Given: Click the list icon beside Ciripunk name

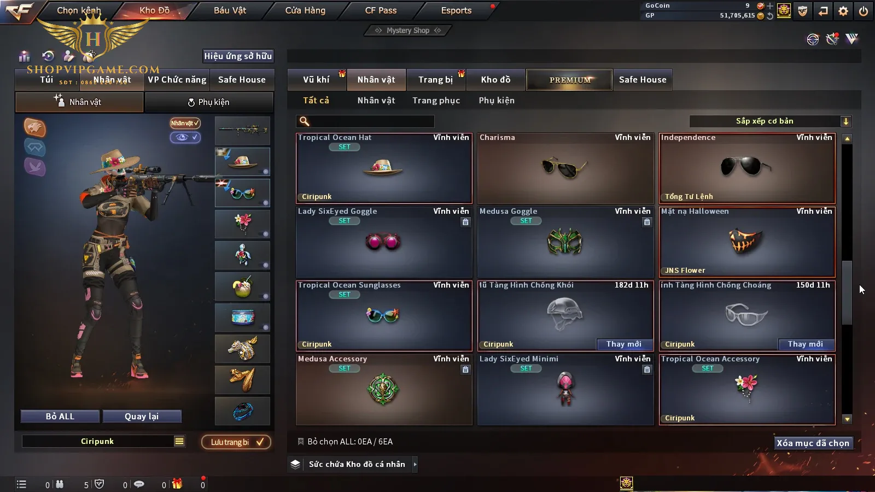Looking at the screenshot, I should [179, 441].
